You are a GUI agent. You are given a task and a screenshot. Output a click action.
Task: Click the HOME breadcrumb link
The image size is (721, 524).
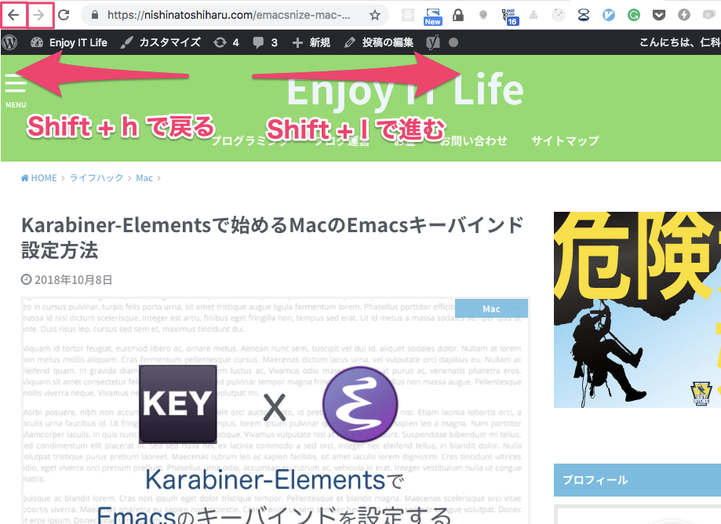[x=39, y=177]
